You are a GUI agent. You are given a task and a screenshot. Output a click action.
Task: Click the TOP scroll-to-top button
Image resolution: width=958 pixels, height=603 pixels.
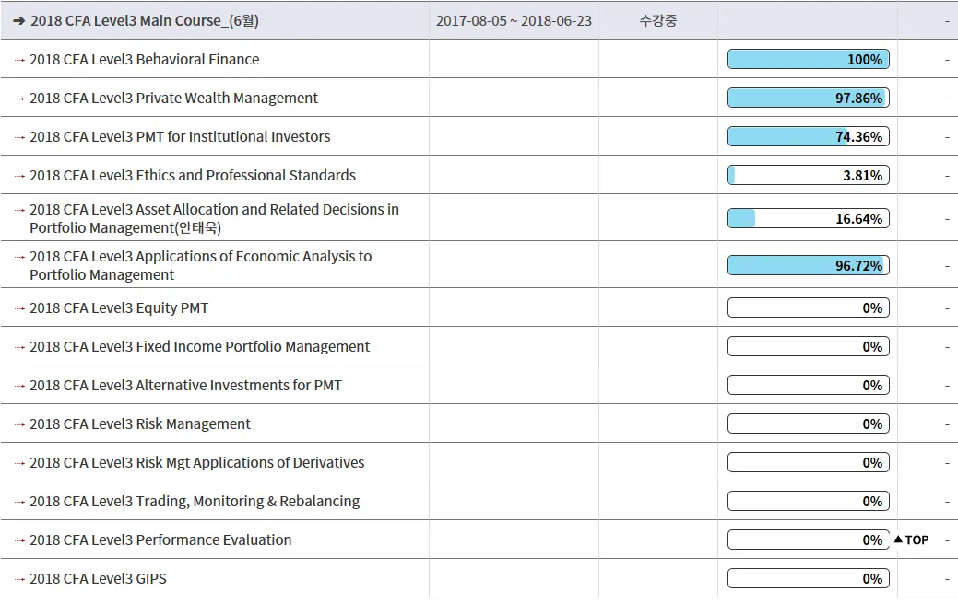(912, 540)
